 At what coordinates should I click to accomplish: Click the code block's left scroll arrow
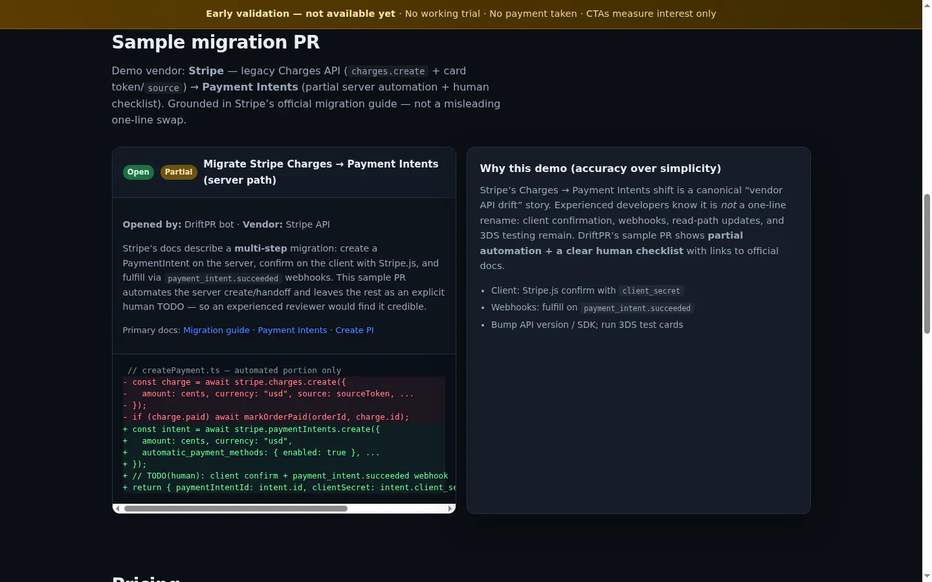click(x=116, y=509)
